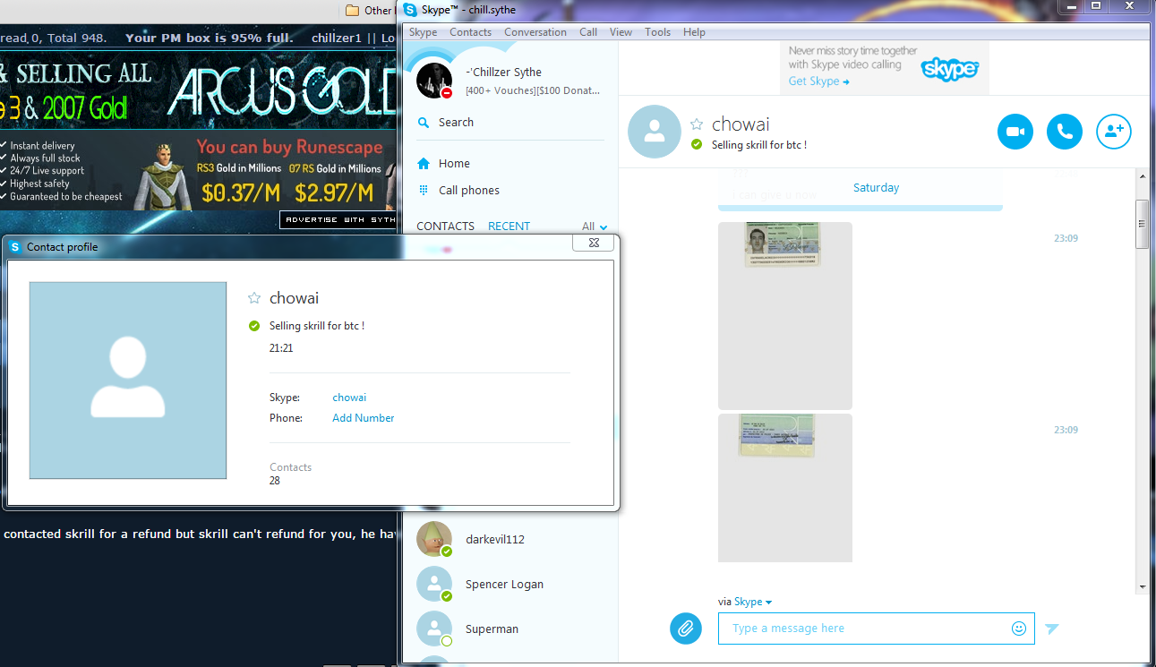Open the via Skype dropdown
This screenshot has height=667, width=1156.
[753, 603]
